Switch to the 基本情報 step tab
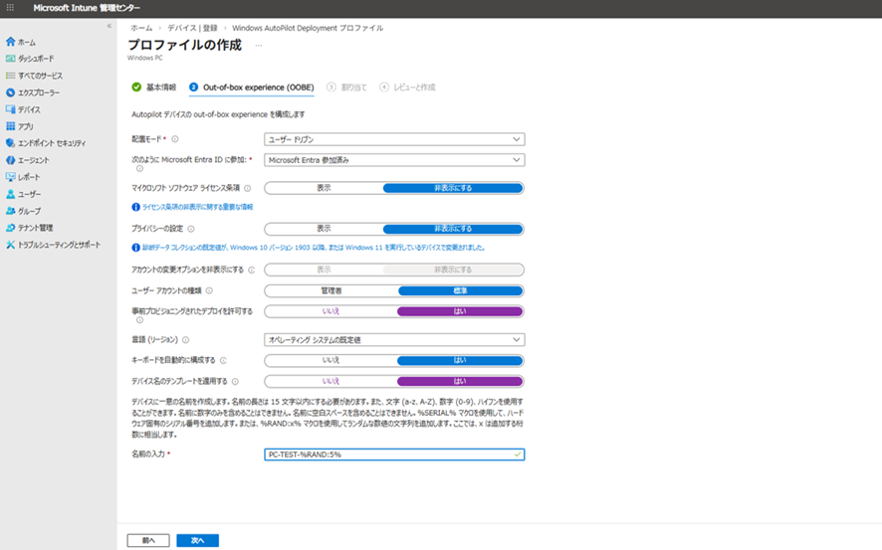 coord(154,88)
